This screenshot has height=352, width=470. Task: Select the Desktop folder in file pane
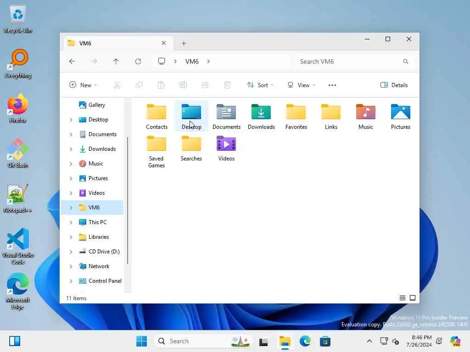(x=191, y=116)
